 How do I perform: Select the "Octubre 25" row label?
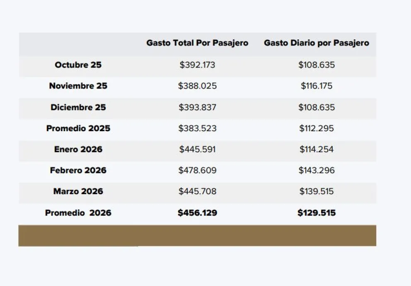point(78,65)
